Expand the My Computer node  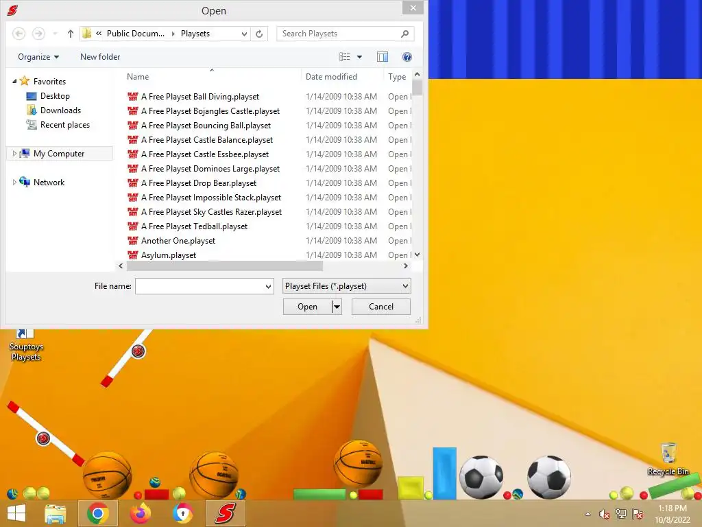point(14,153)
